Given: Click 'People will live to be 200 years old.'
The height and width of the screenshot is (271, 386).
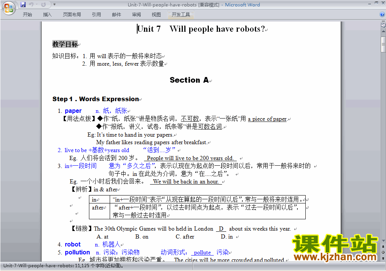Looking at the screenshot, I should [190, 158].
